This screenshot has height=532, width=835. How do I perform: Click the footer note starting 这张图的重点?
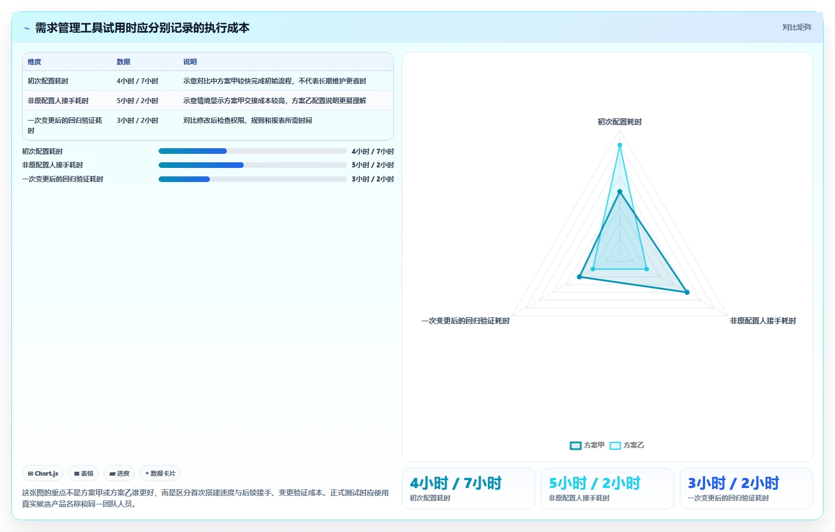(x=205, y=498)
